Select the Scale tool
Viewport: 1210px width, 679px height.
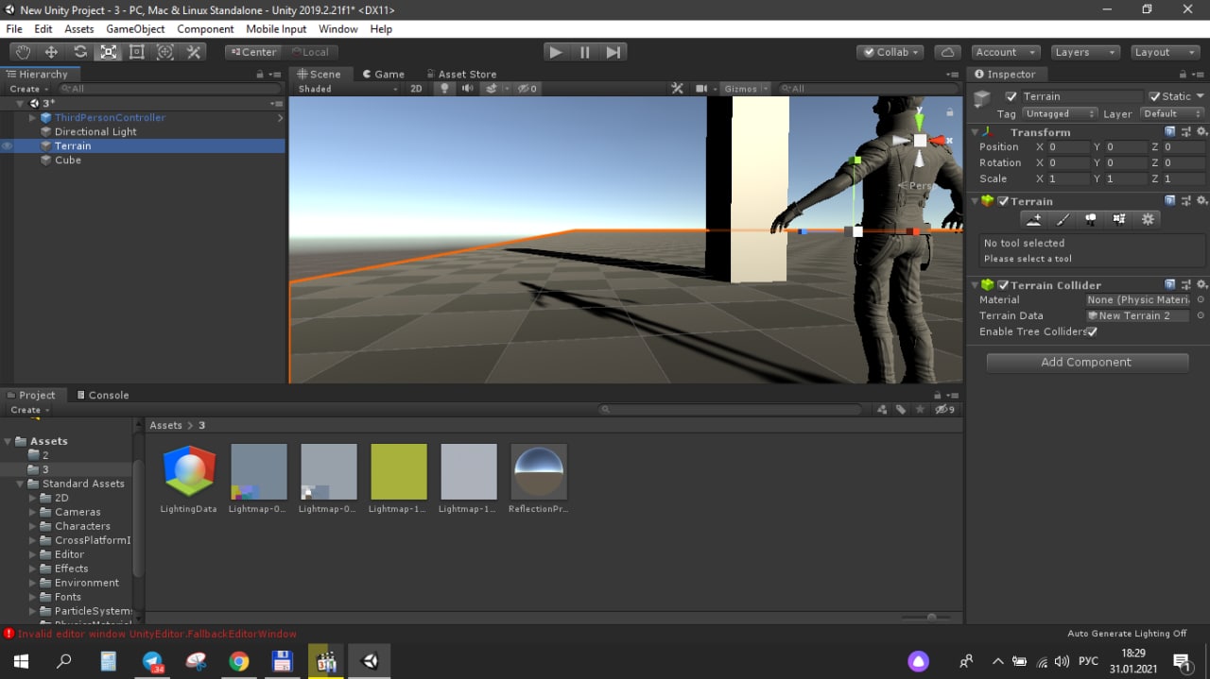coord(109,52)
